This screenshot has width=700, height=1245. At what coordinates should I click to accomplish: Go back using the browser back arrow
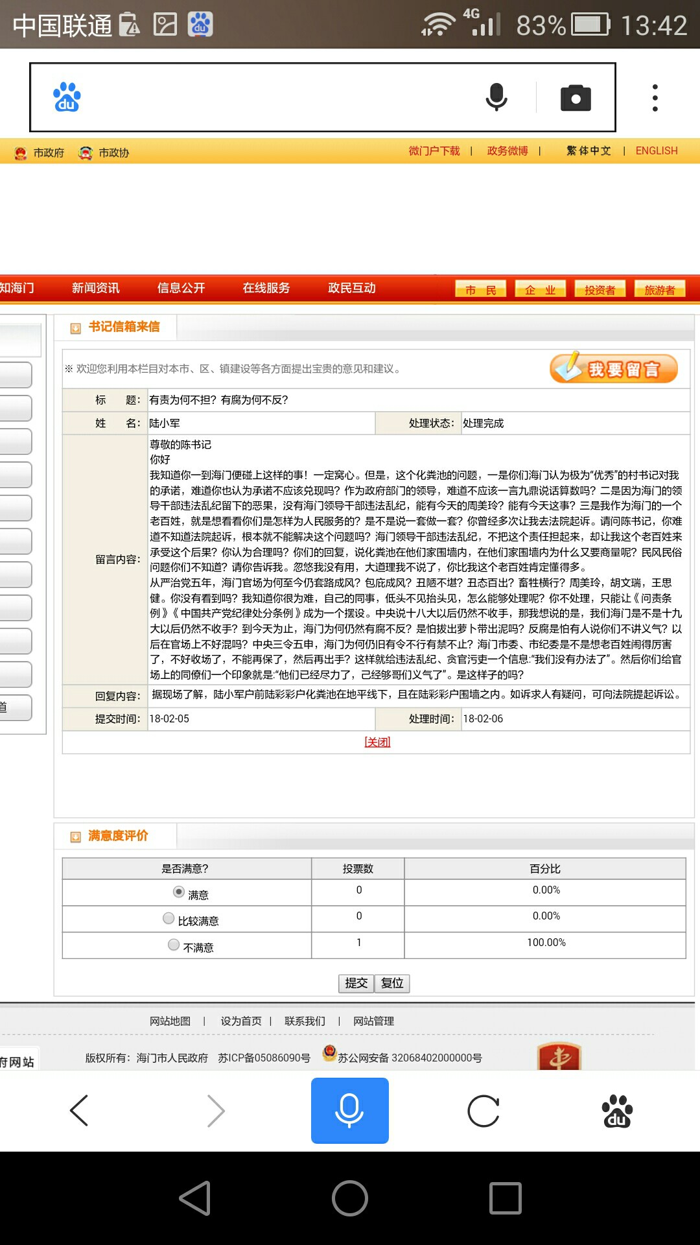(x=79, y=1111)
